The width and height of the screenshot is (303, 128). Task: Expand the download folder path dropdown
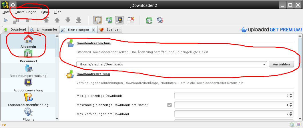coord(264,65)
